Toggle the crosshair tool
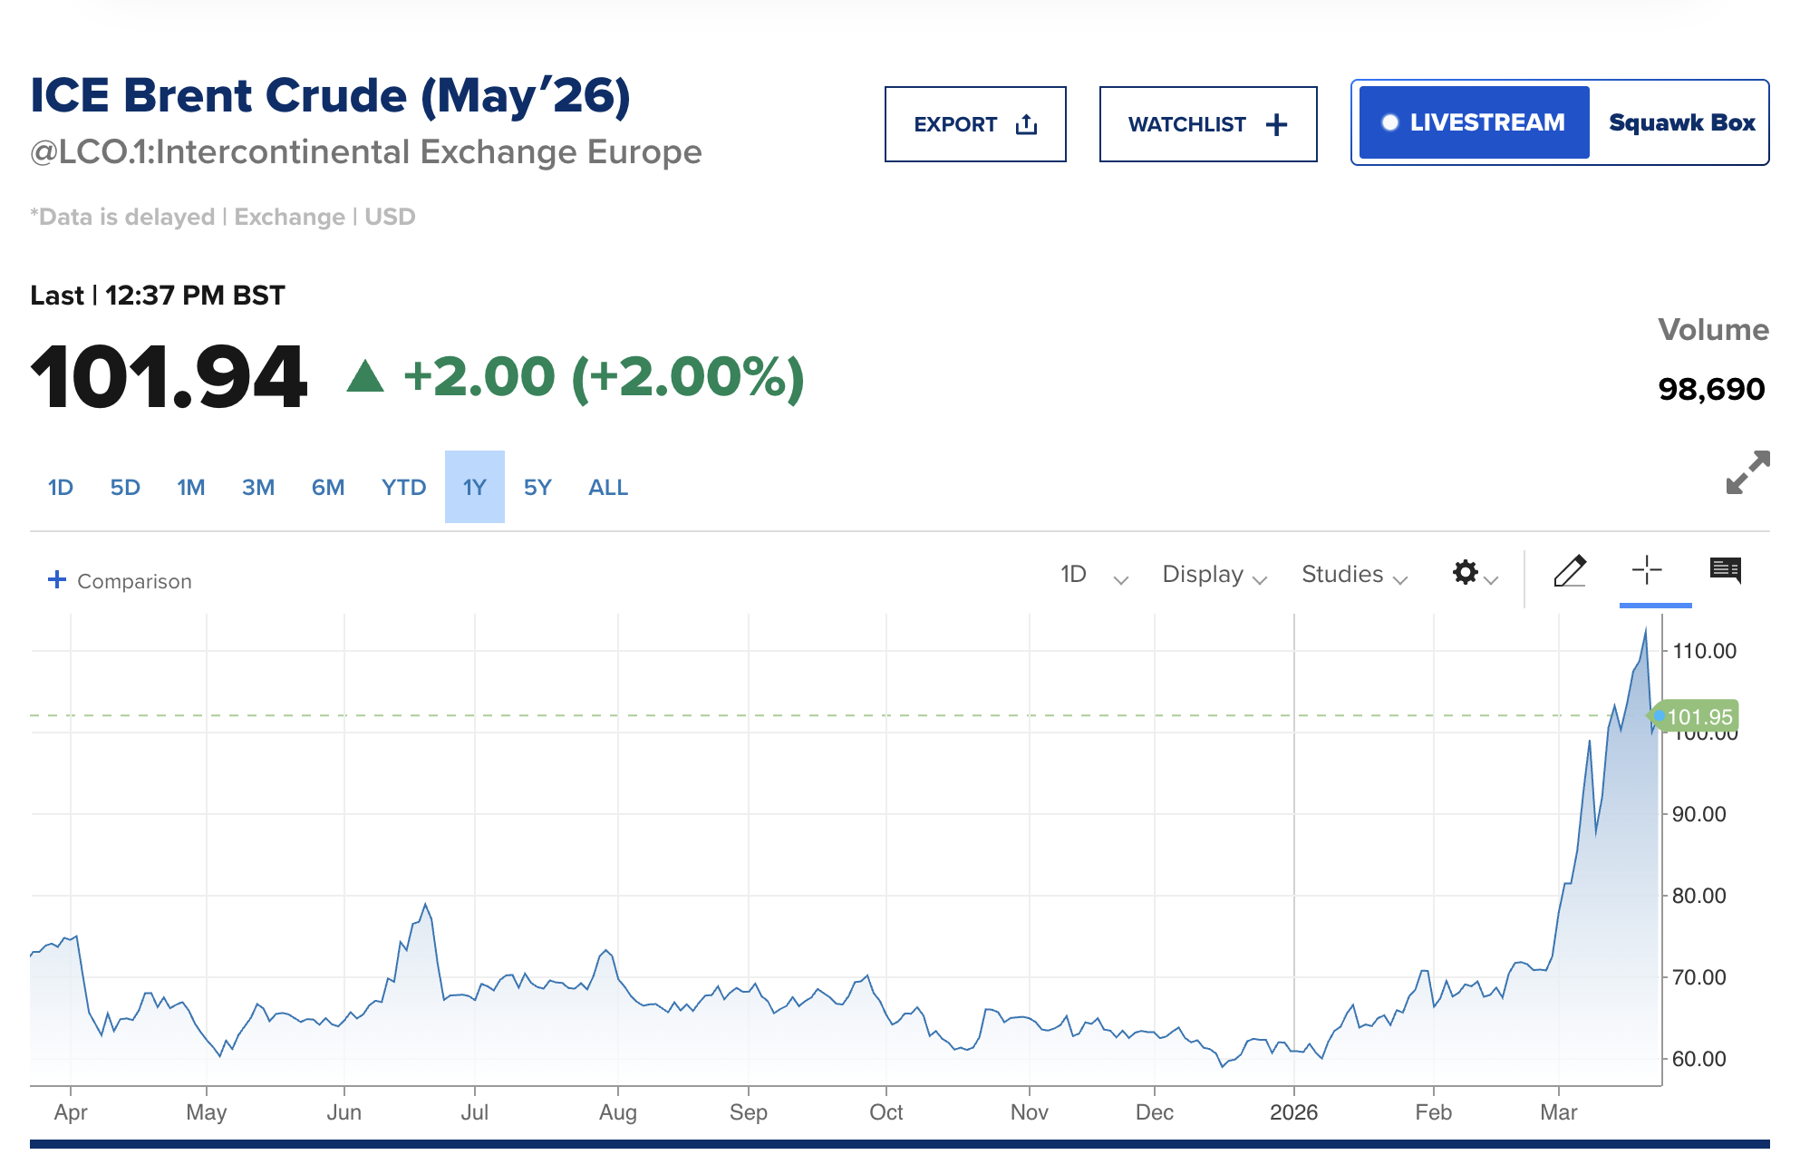The height and width of the screenshot is (1174, 1800). [x=1646, y=570]
